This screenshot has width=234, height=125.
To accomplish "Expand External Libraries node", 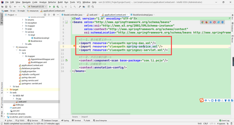I will point(4,114).
